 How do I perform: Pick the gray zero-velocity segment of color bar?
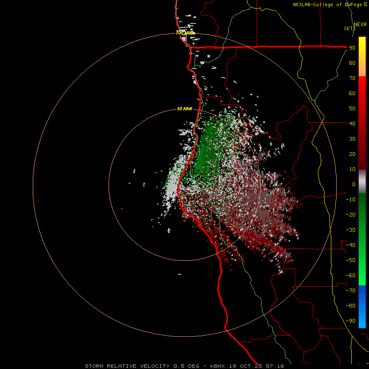coord(362,182)
